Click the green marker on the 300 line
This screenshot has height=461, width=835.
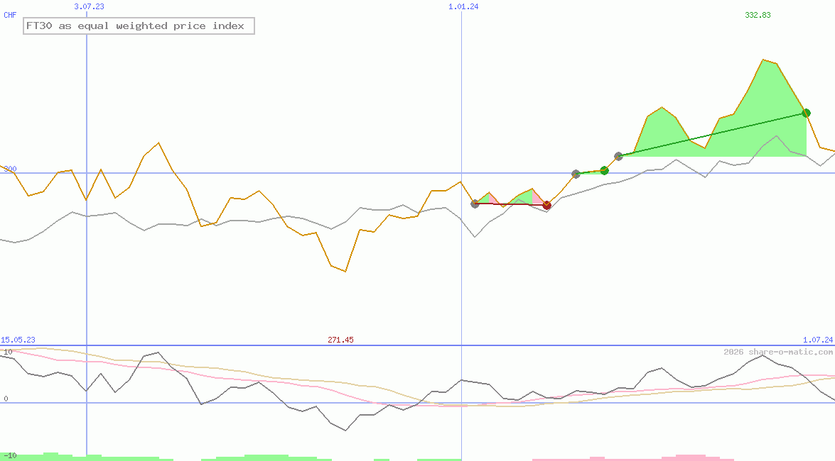click(x=605, y=171)
